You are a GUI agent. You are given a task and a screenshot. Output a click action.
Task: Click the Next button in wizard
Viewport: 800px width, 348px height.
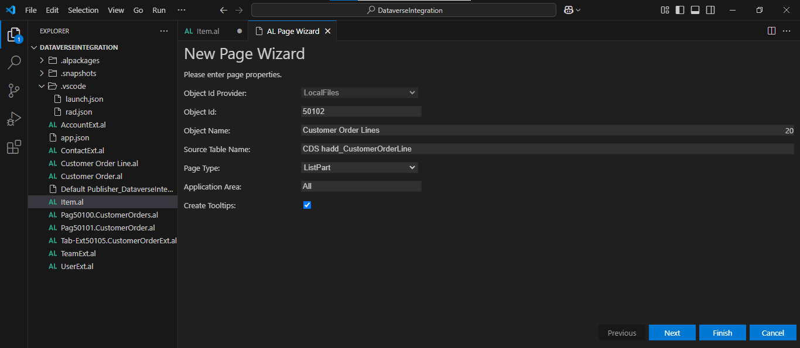click(672, 333)
